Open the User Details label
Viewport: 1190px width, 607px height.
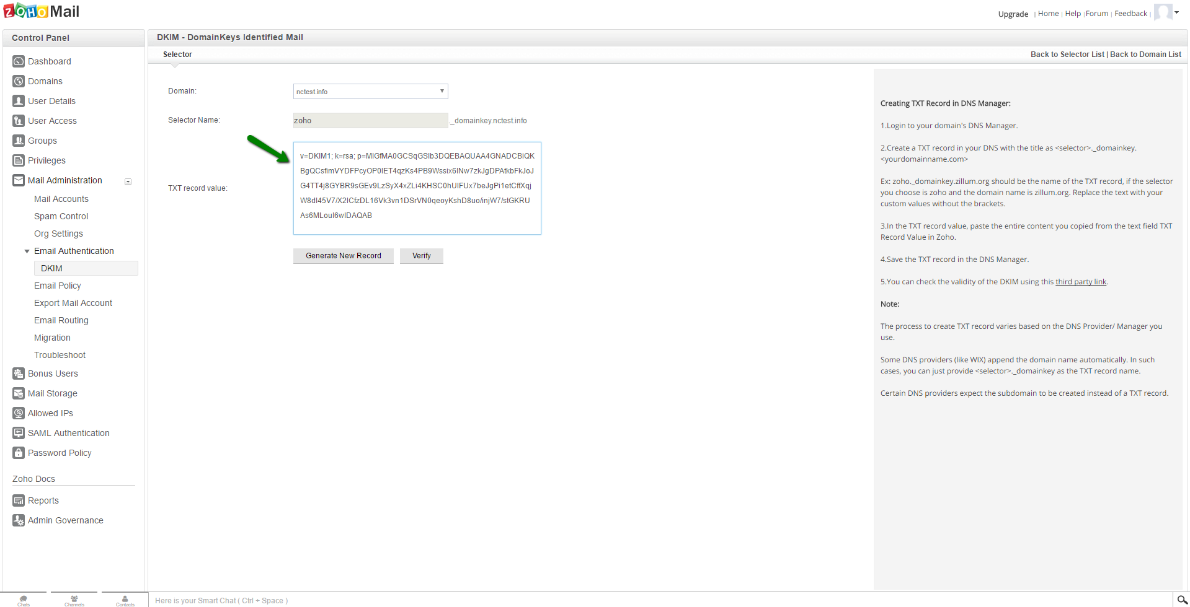(51, 101)
